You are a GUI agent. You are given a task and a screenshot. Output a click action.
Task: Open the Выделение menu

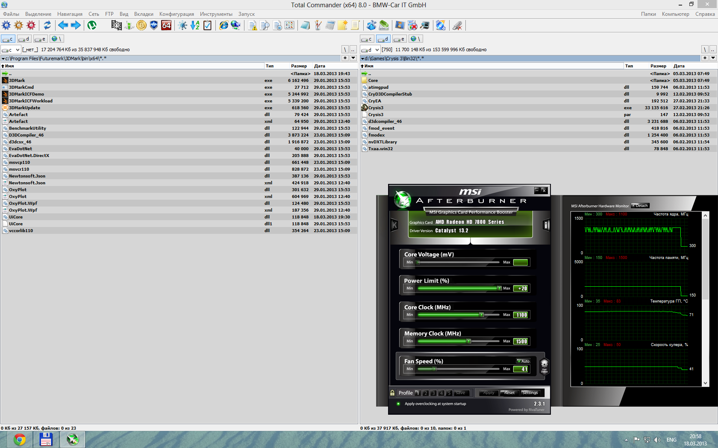38,14
